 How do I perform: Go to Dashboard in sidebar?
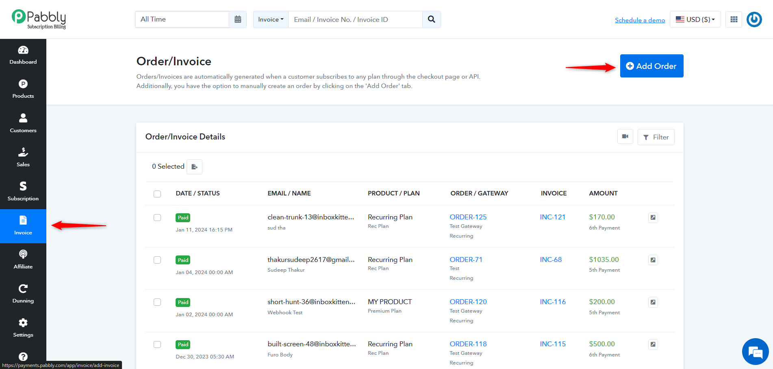tap(23, 56)
